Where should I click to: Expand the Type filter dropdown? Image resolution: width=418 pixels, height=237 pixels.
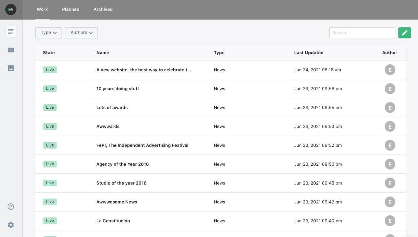click(49, 33)
